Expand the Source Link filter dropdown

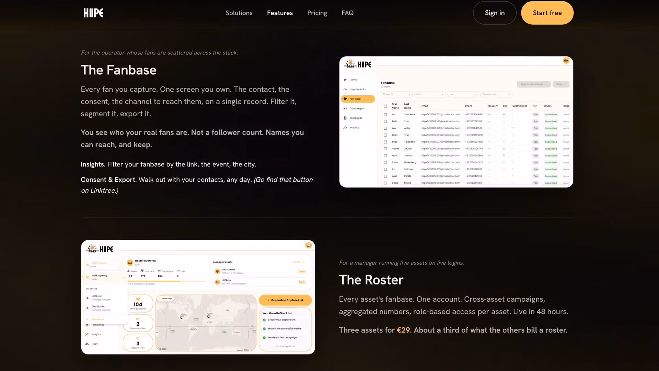496,94
